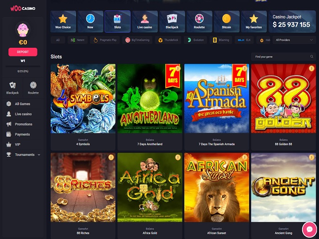The height and width of the screenshot is (239, 319).
Task: Select the New games category tab
Action: (x=91, y=22)
